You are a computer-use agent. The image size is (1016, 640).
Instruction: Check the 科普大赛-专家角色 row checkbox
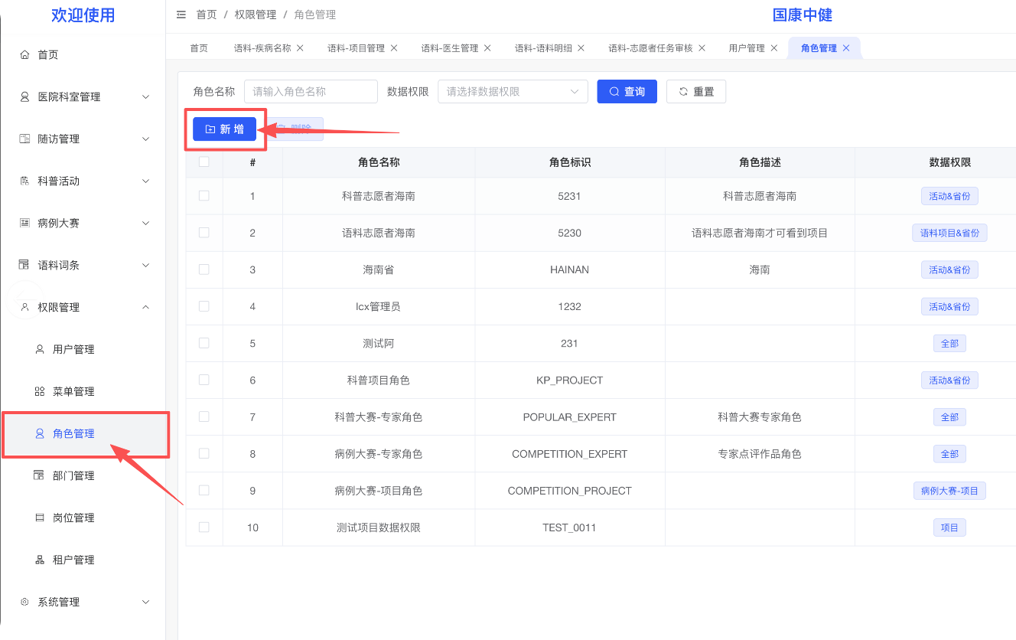coord(204,416)
